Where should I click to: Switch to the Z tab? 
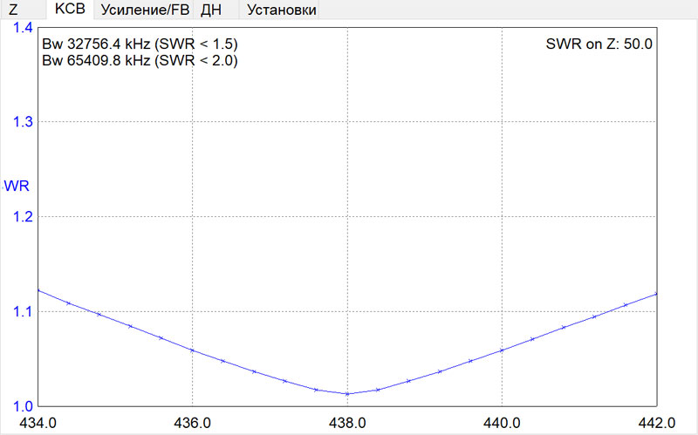click(x=12, y=10)
